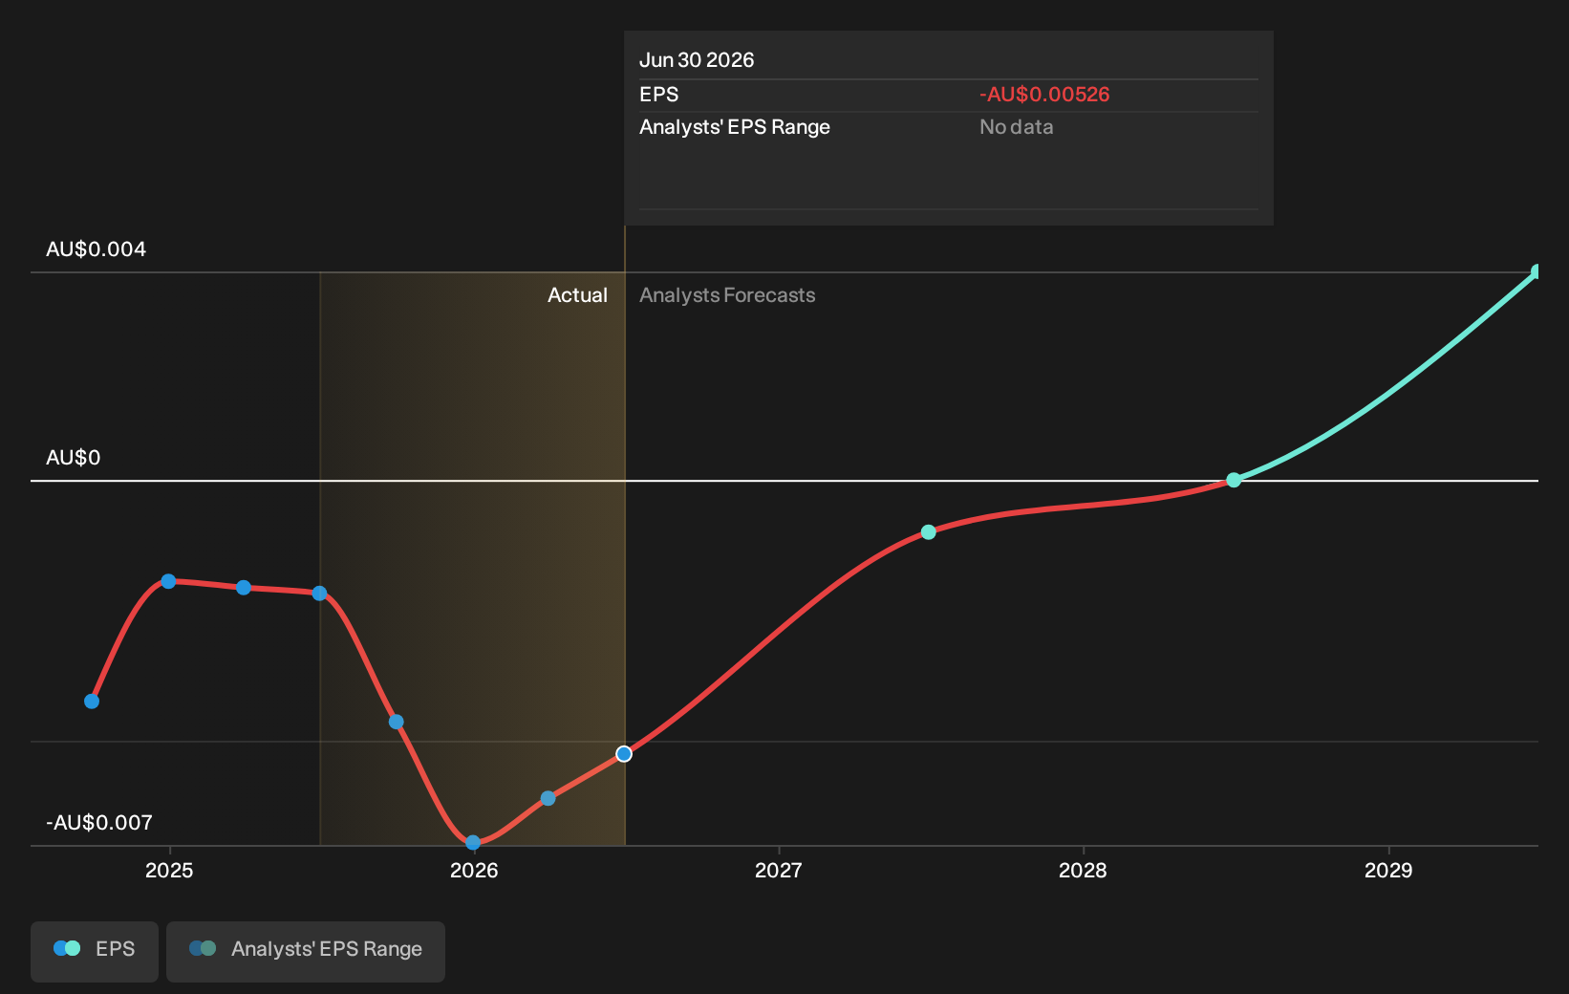
Task: Click the 2028 x-axis label
Action: click(1083, 870)
